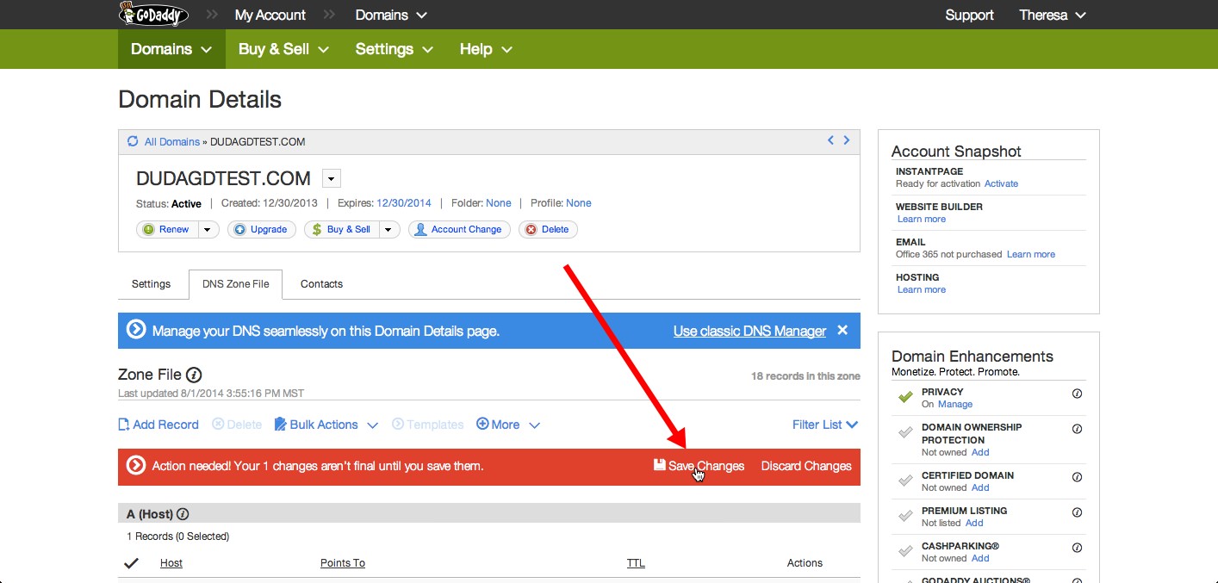The image size is (1218, 583).
Task: Click Add for Domain Ownership Protection
Action: pyautogui.click(x=980, y=452)
